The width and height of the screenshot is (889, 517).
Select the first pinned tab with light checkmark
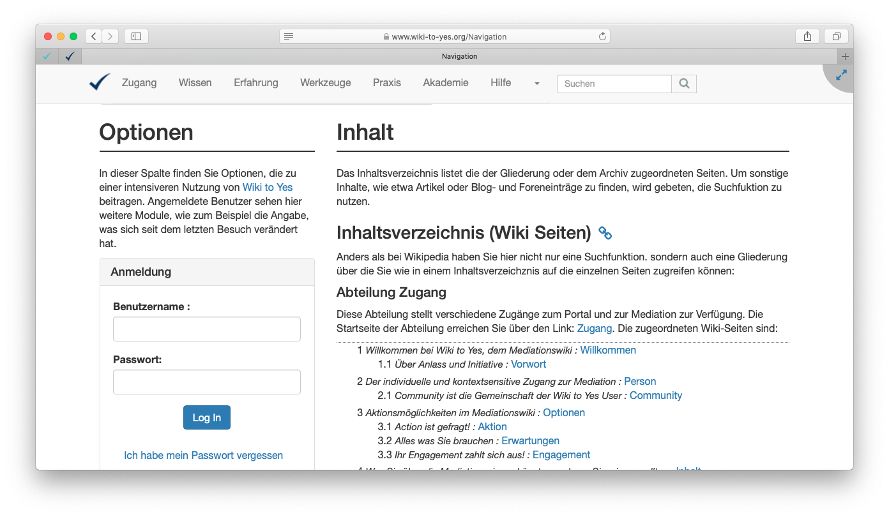[x=47, y=56]
